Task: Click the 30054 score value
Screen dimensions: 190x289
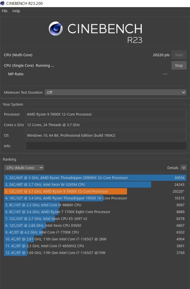Action: (179, 178)
